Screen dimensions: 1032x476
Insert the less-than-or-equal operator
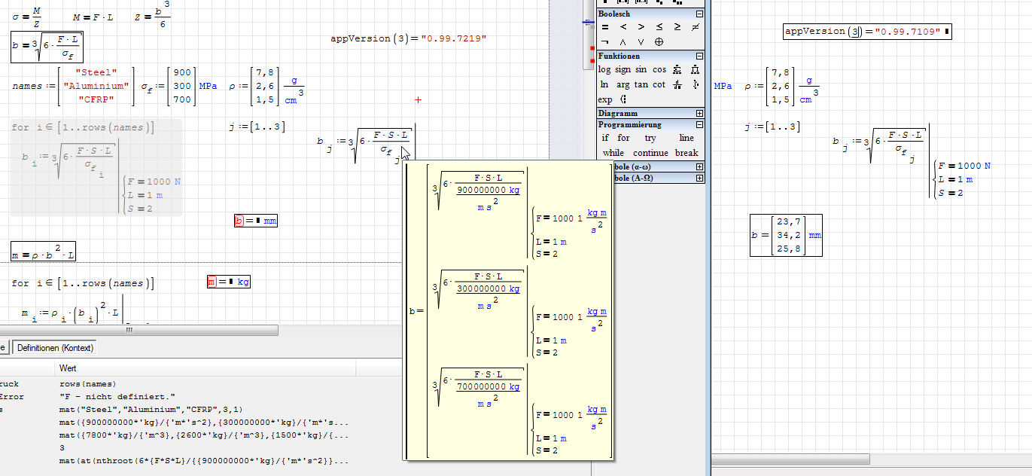point(659,27)
